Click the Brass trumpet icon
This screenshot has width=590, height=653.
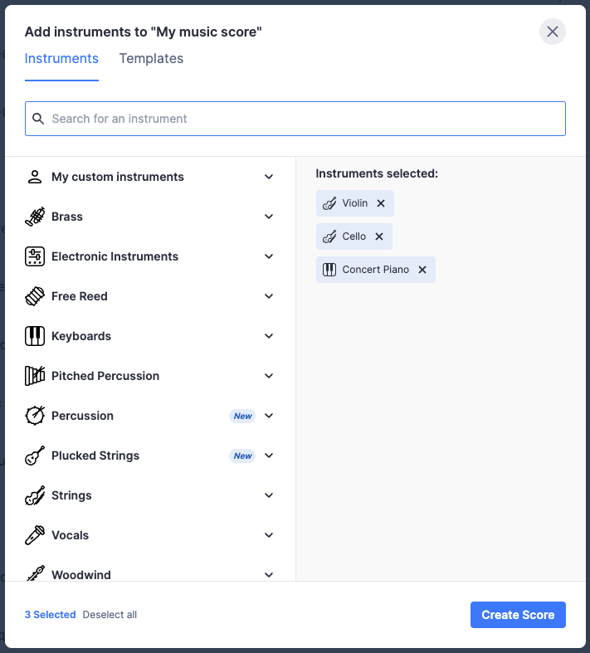click(35, 217)
